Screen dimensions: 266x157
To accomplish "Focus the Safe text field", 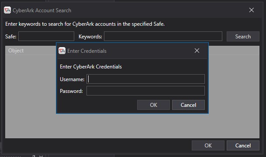I will coord(46,36).
